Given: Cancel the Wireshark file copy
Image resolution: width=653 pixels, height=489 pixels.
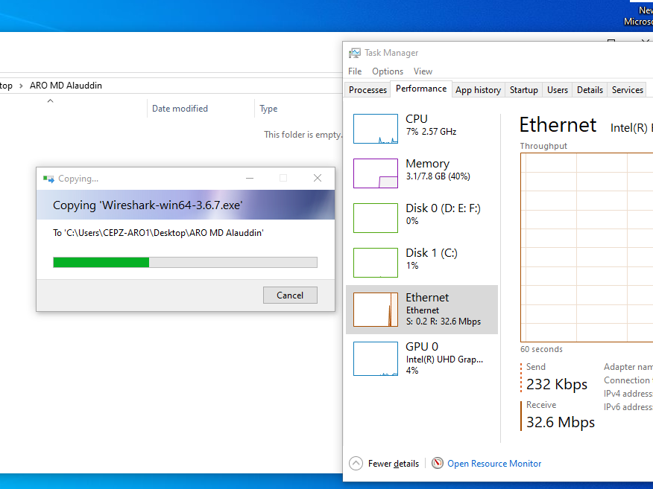Looking at the screenshot, I should pos(290,295).
